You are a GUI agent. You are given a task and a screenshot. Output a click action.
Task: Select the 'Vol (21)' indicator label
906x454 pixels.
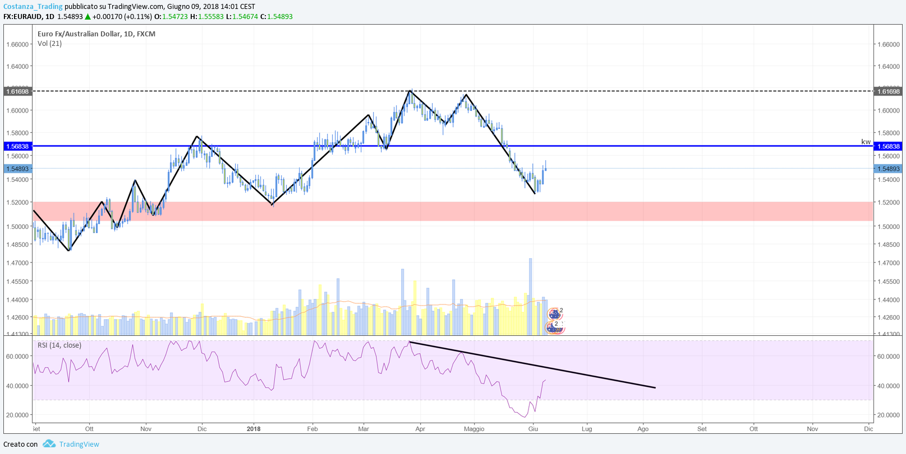pos(49,44)
